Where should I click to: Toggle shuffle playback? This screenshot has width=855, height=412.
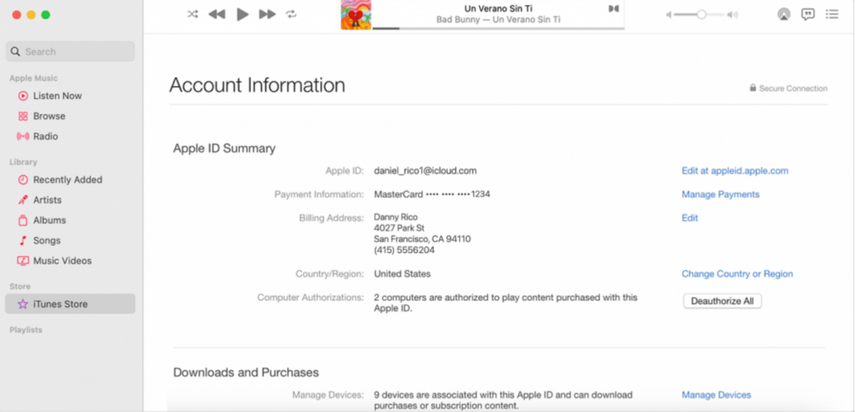click(x=192, y=14)
